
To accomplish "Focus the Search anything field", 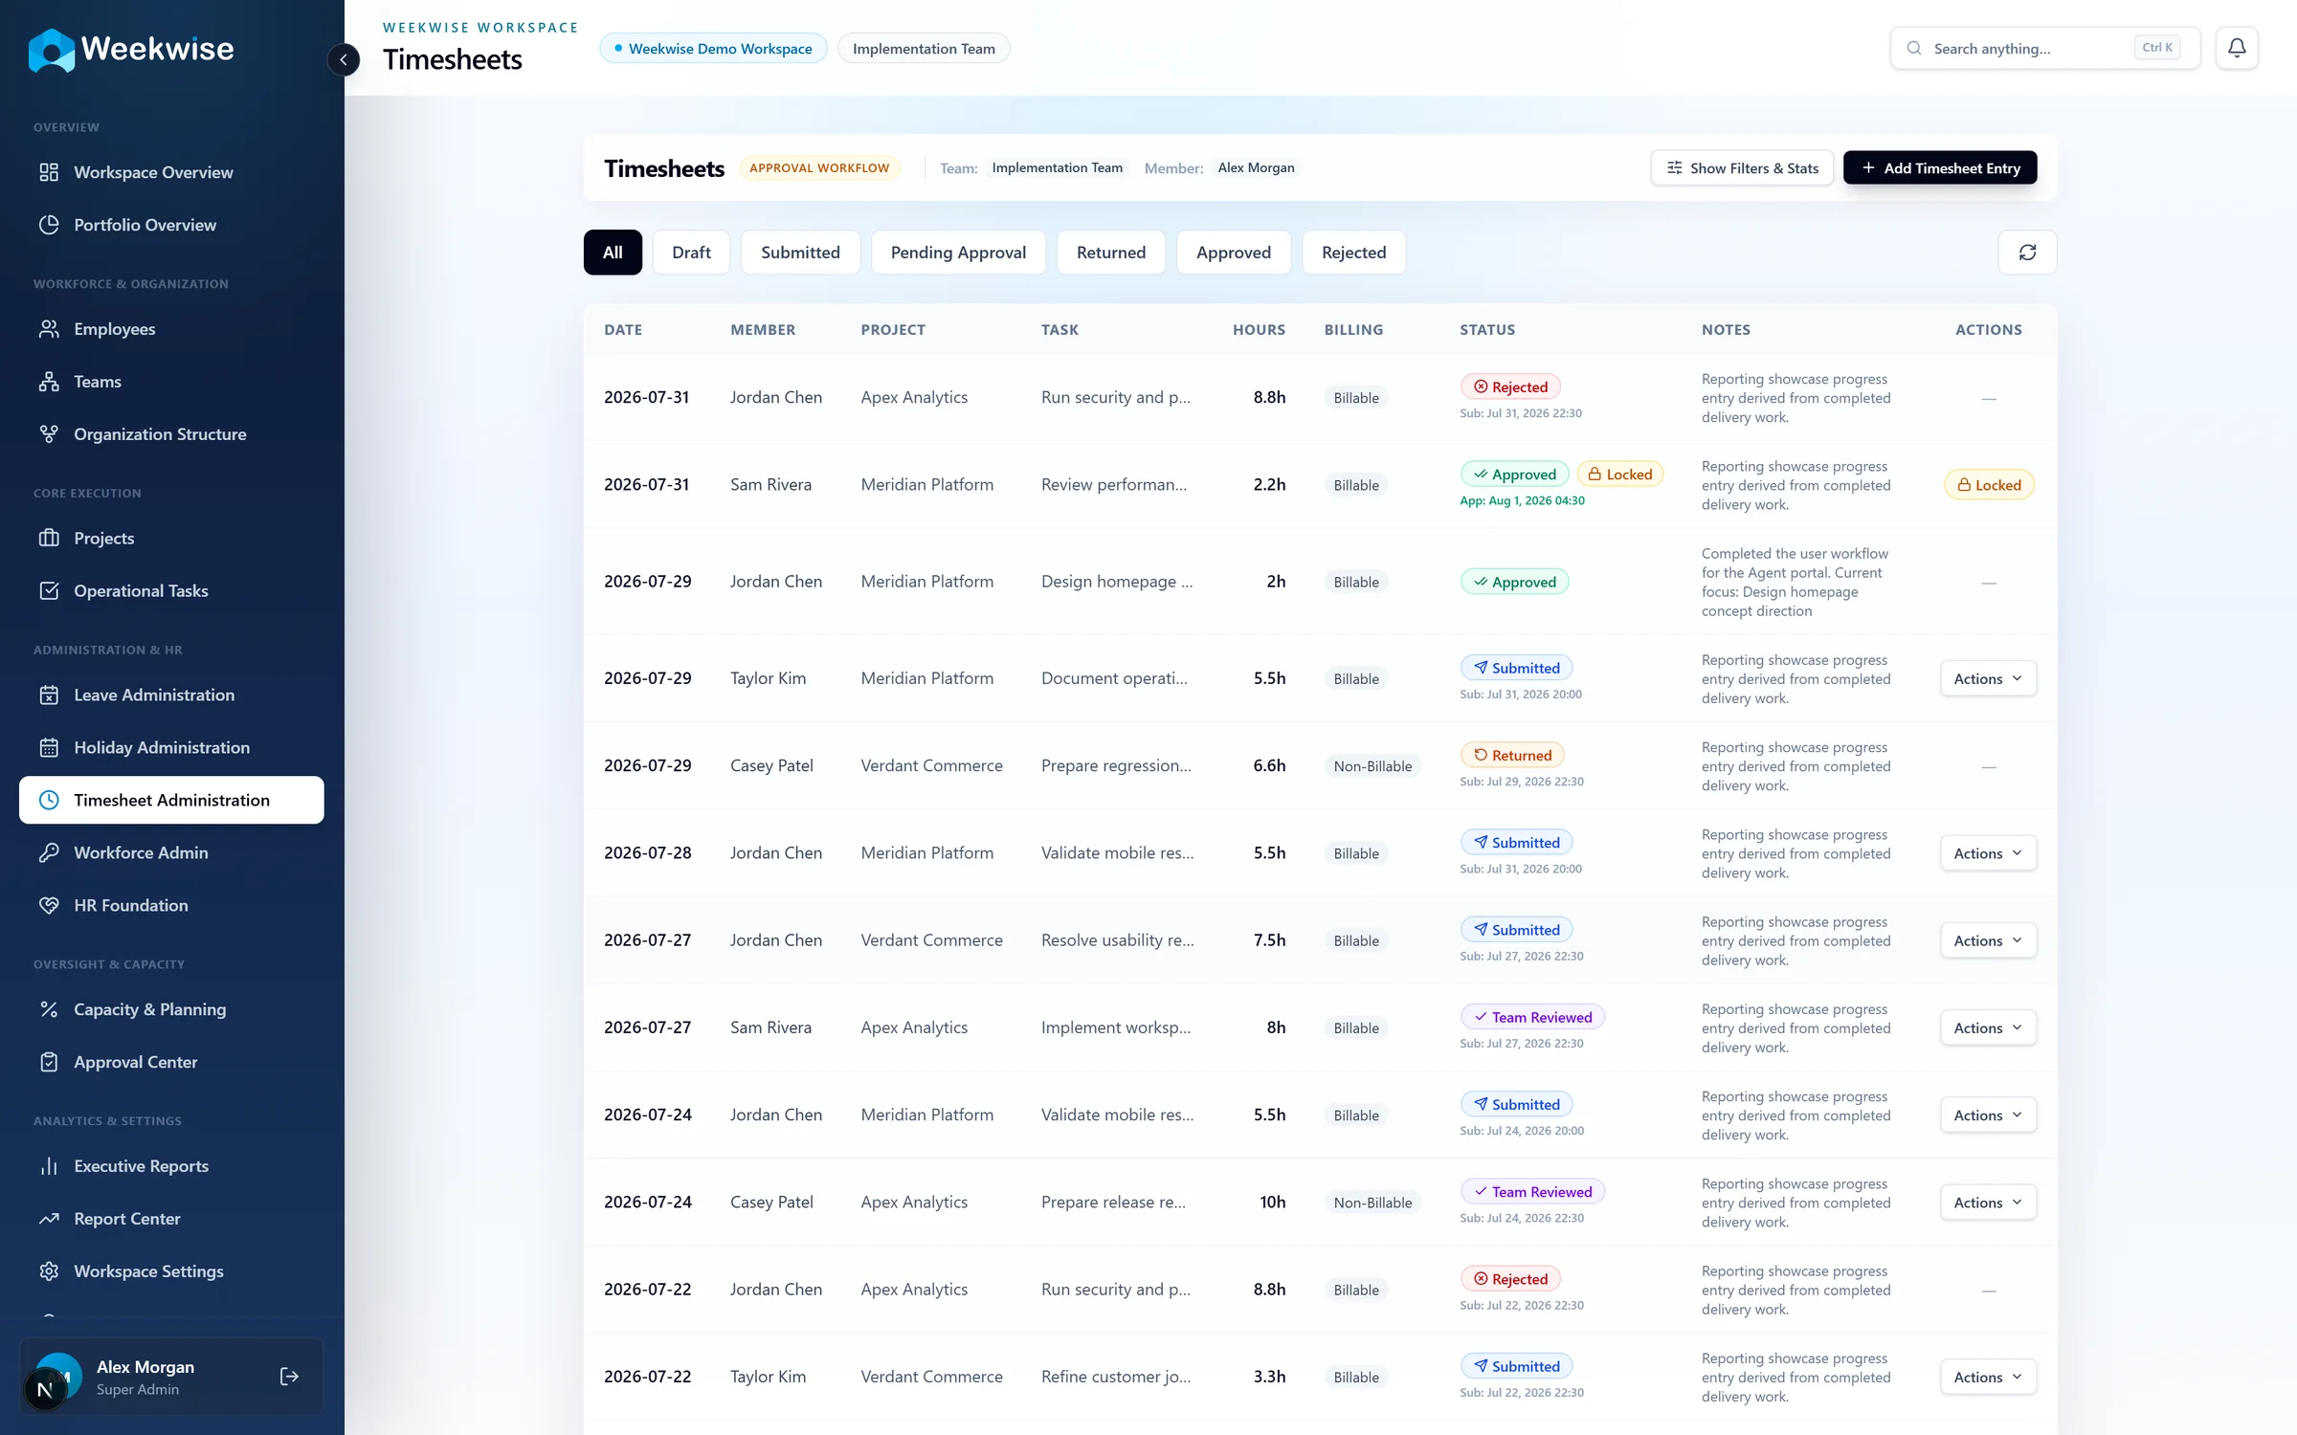I will [x=2044, y=48].
